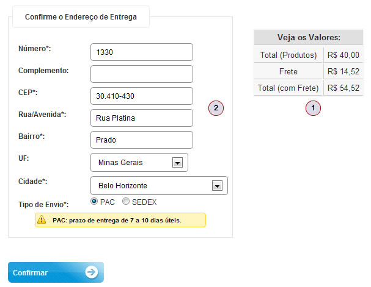The image size is (371, 287).
Task: Click the Total com Frete amount
Action: tap(343, 88)
